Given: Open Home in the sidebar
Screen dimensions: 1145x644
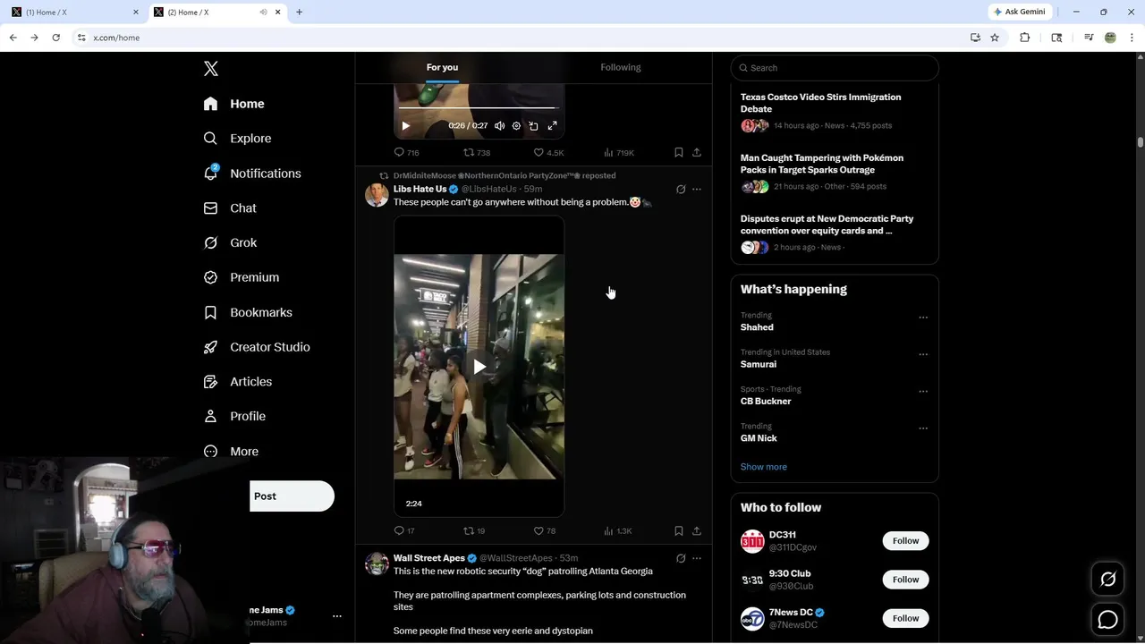Looking at the screenshot, I should click(233, 104).
